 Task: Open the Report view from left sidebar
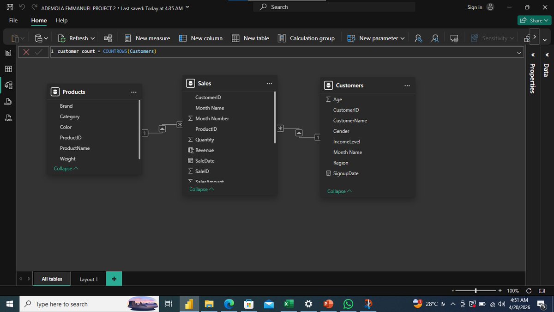[x=8, y=53]
